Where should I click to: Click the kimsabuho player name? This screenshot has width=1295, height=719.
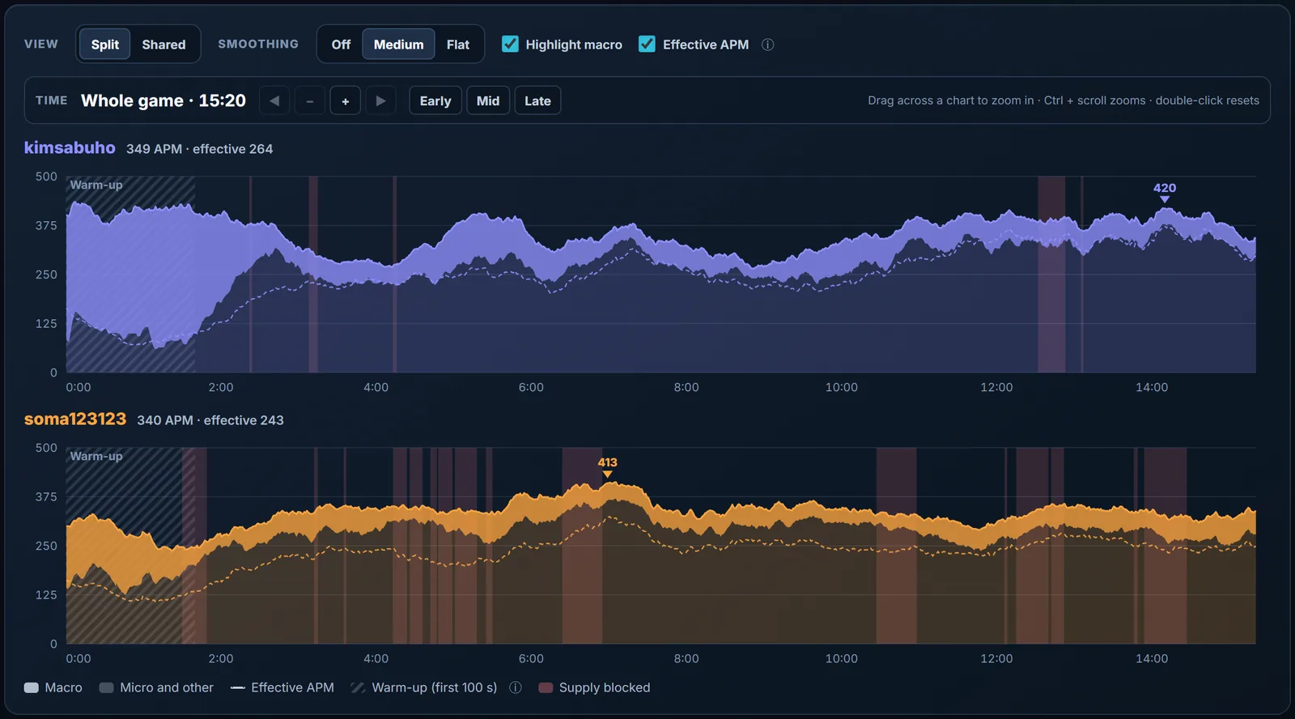click(70, 147)
